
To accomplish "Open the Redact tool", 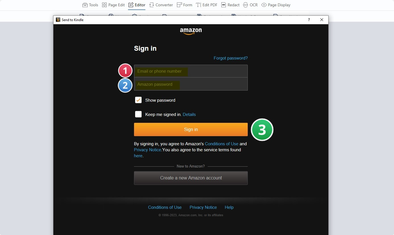I will coord(230,5).
